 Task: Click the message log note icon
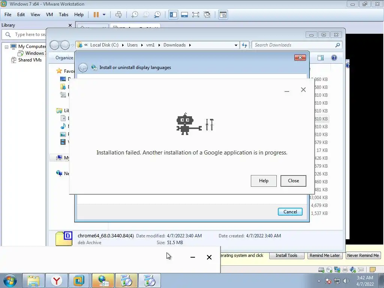tap(373, 270)
